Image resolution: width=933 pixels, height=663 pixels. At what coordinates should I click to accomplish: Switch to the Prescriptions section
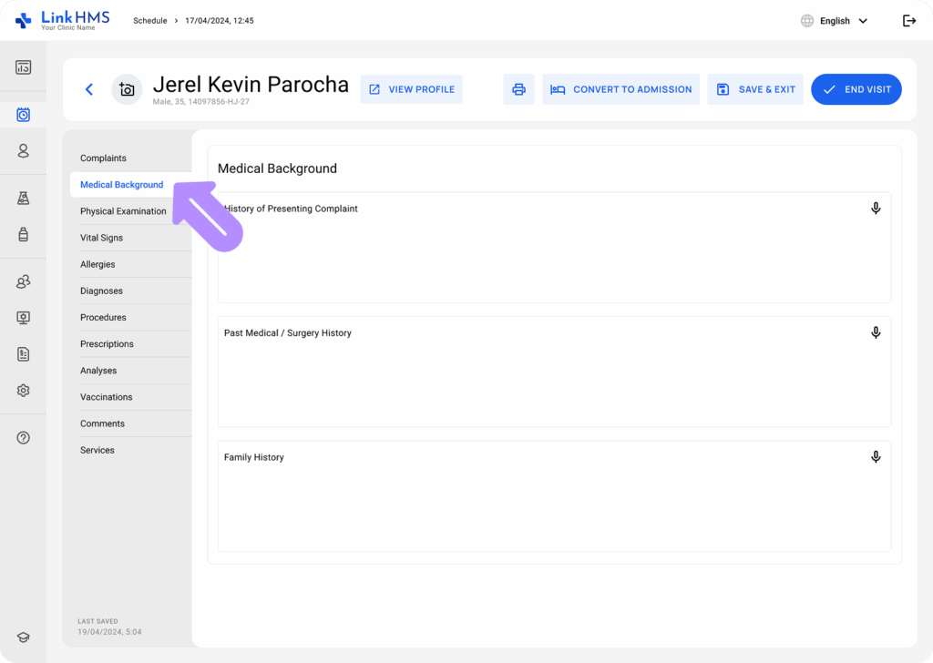[107, 344]
